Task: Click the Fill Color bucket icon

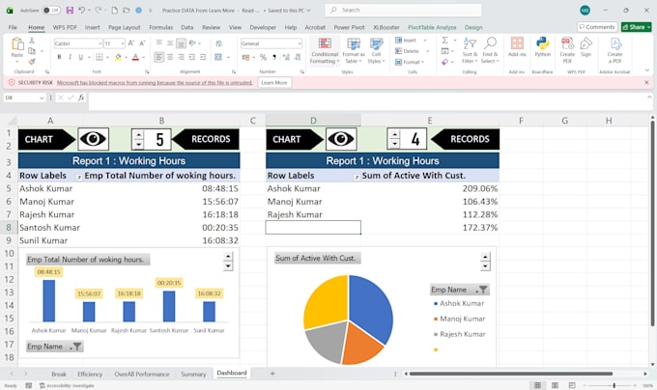Action: pyautogui.click(x=118, y=57)
